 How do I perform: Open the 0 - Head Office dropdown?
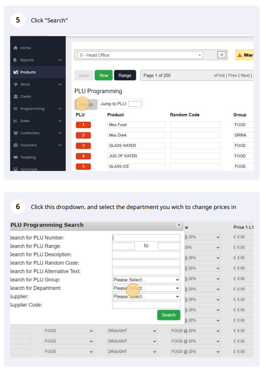pos(140,55)
